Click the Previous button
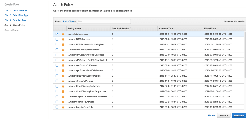 click(224, 115)
